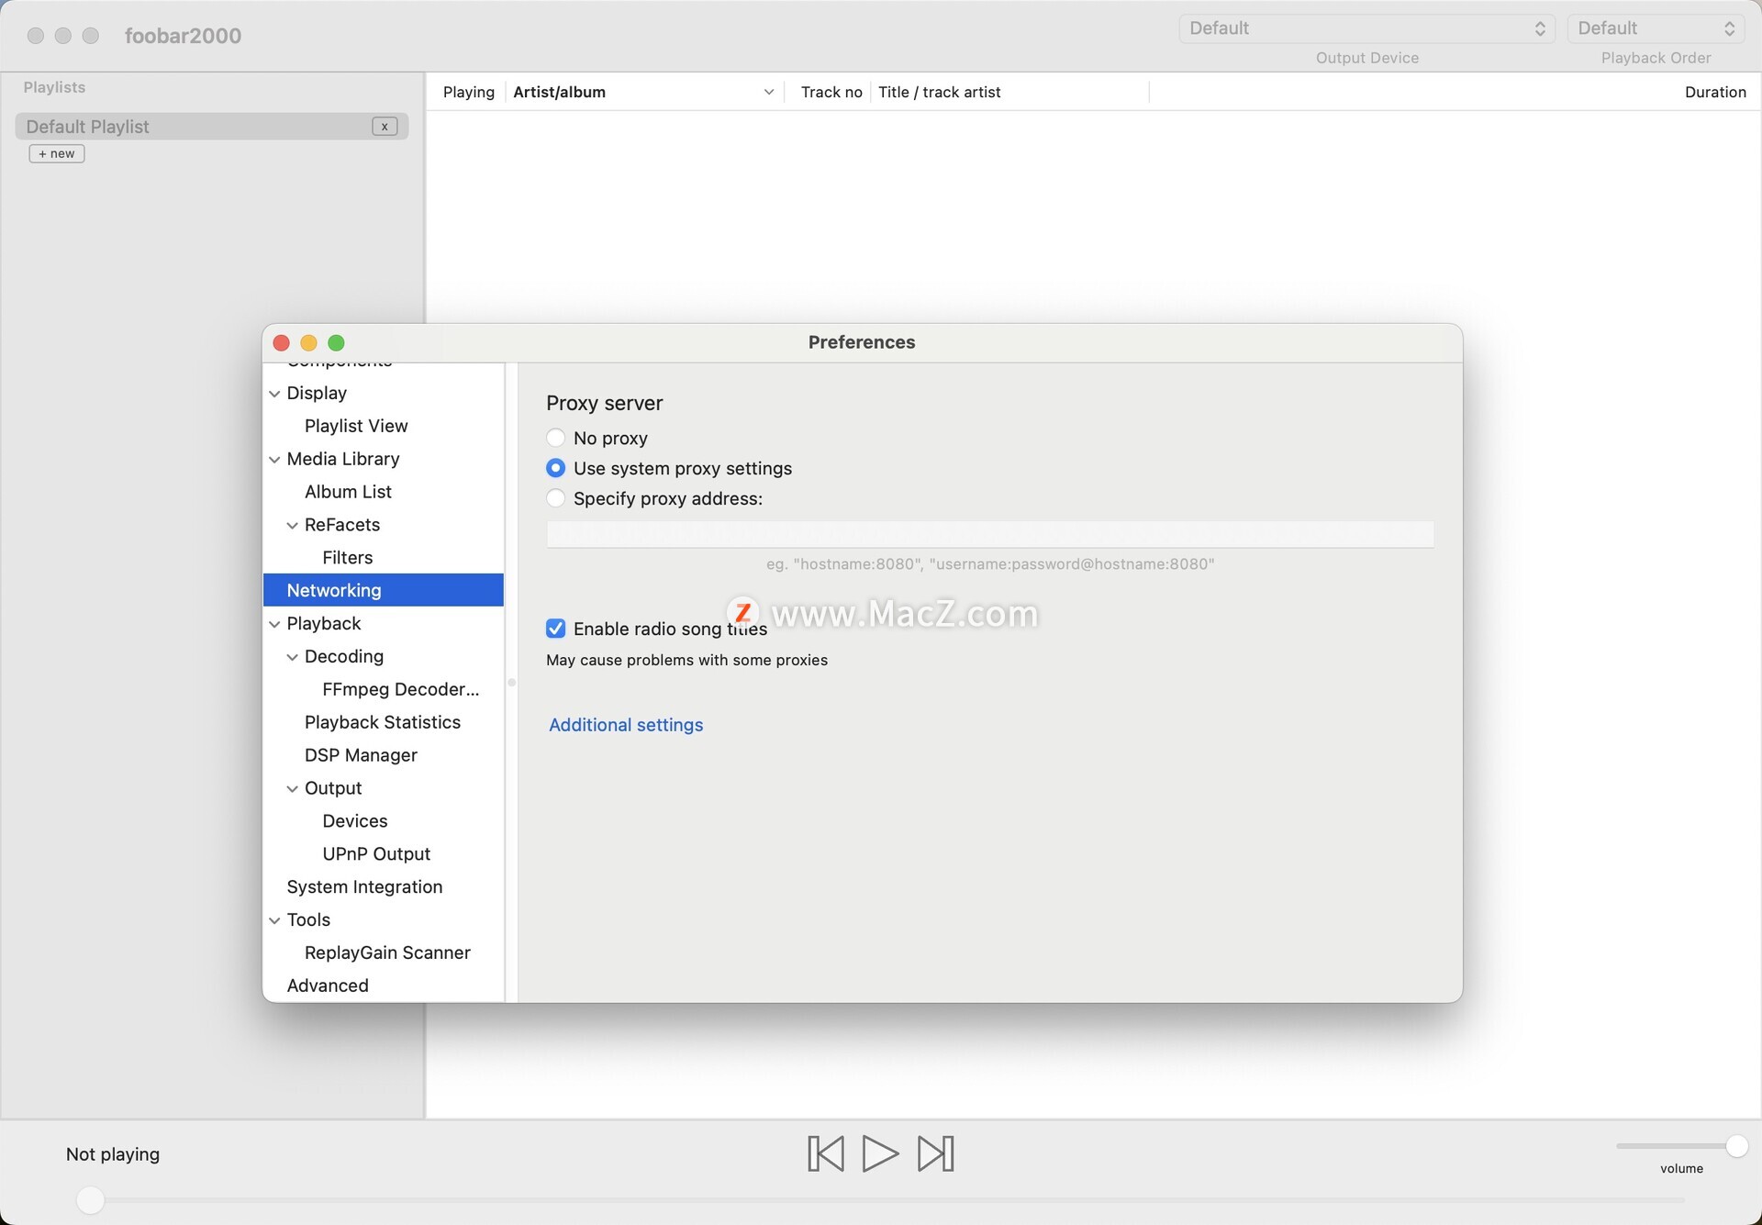Zoom the Preferences window green button
Screen dimensions: 1762x1225
tap(336, 342)
